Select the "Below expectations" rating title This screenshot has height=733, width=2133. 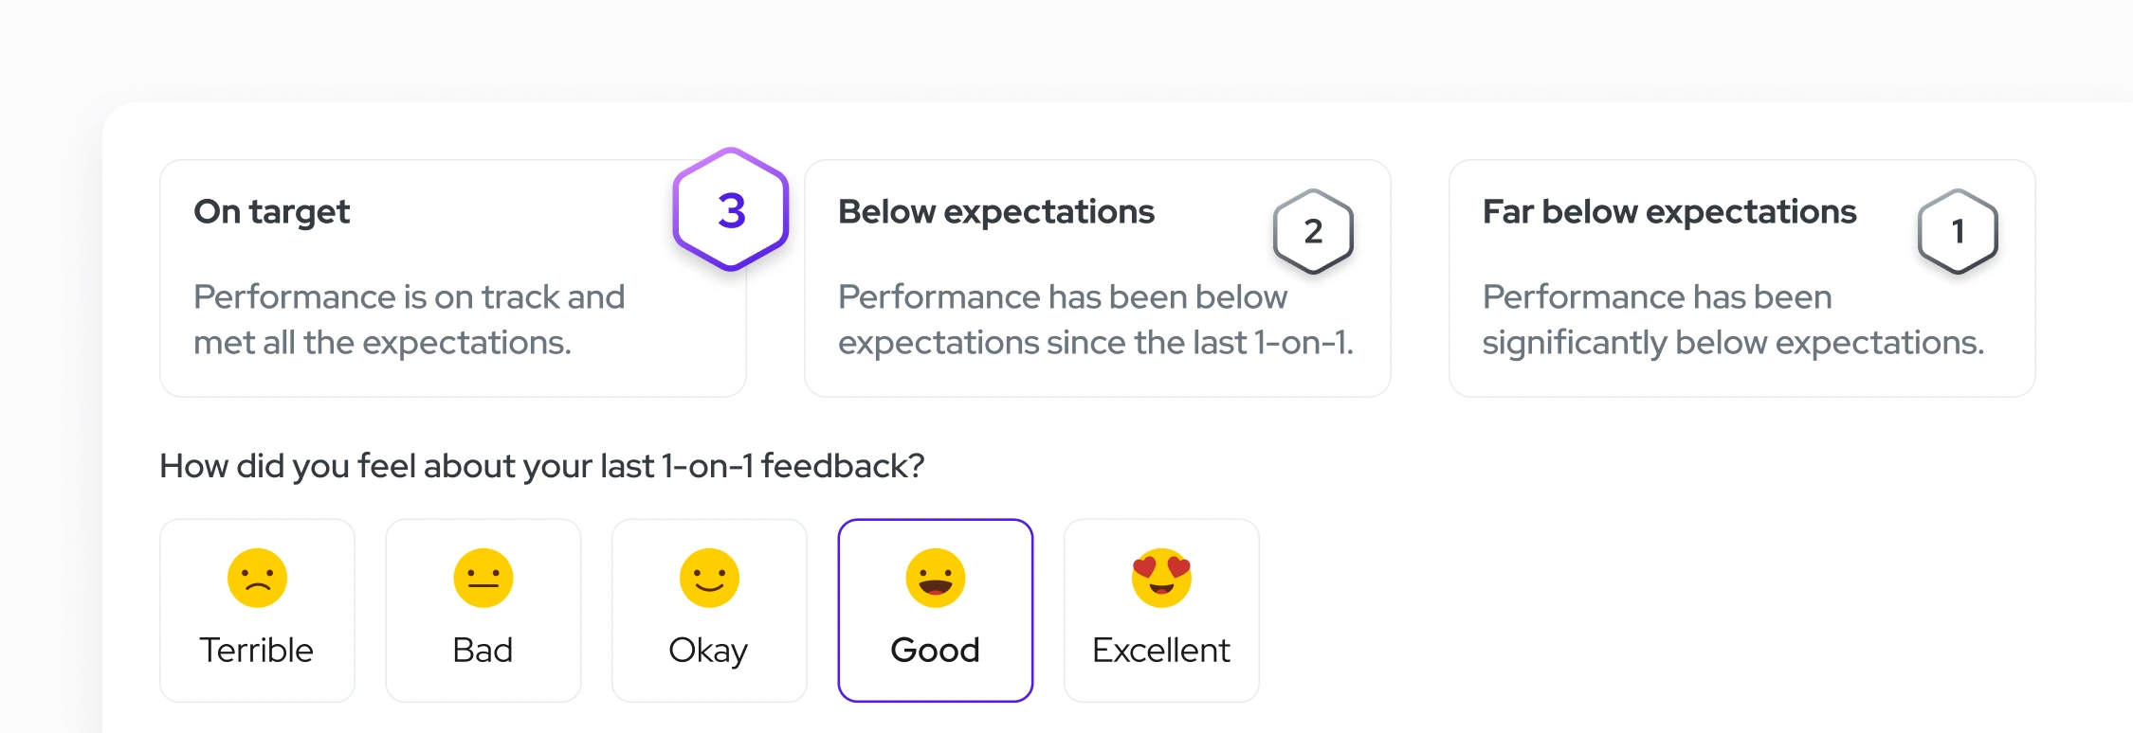pyautogui.click(x=996, y=212)
